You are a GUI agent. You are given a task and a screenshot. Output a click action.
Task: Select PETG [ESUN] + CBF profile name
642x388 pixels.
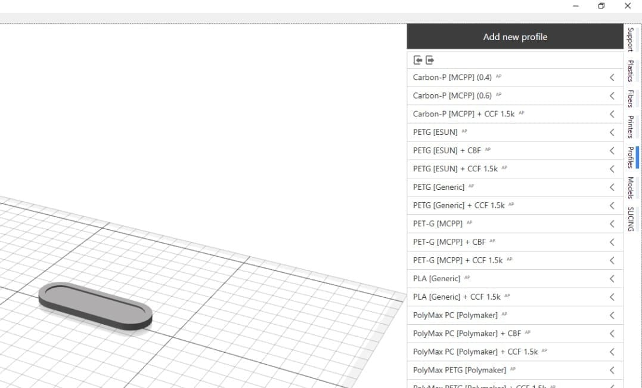click(446, 150)
